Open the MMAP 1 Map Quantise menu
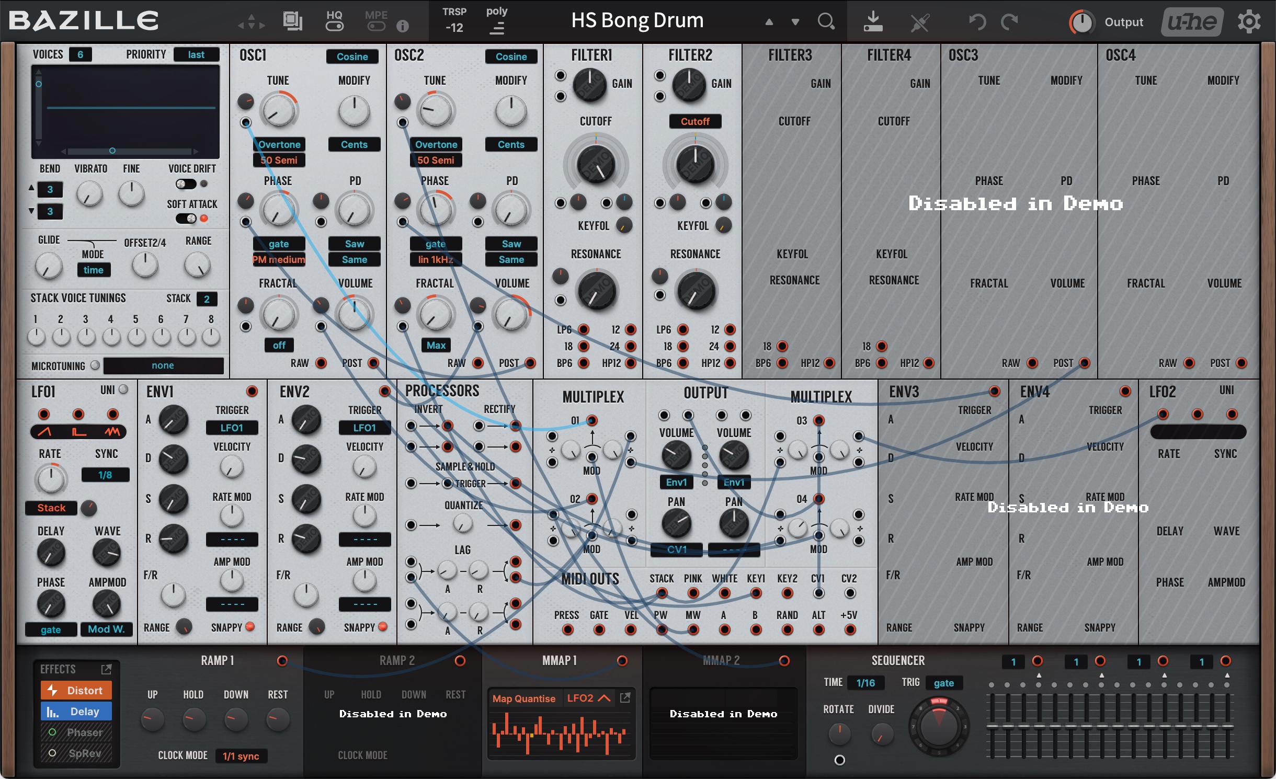 click(x=524, y=698)
